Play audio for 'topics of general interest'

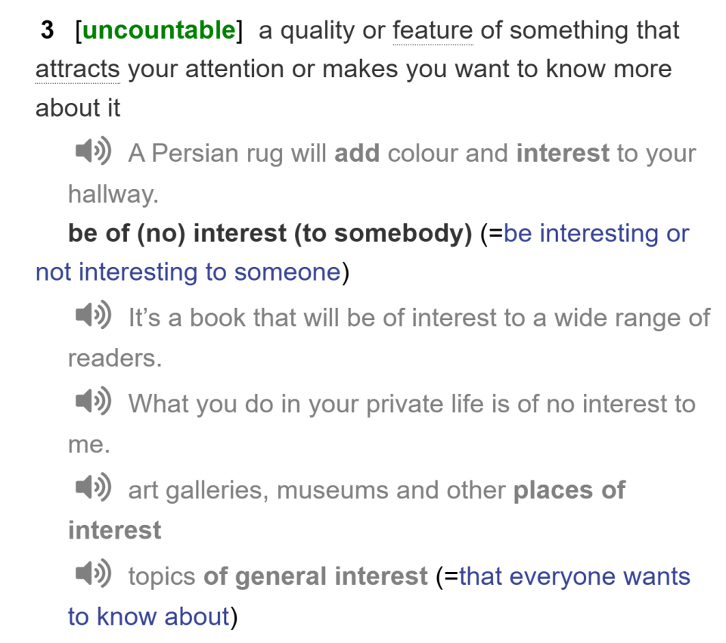coord(93,574)
